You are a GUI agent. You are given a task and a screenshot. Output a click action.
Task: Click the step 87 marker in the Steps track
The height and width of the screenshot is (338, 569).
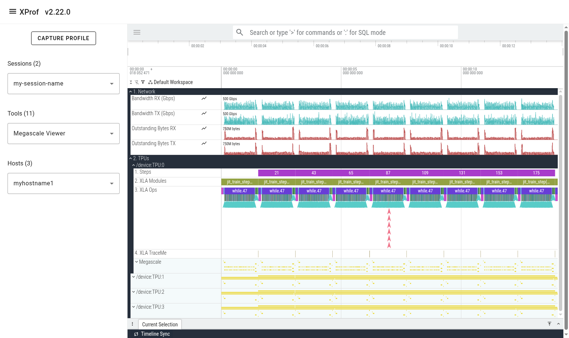click(x=388, y=173)
